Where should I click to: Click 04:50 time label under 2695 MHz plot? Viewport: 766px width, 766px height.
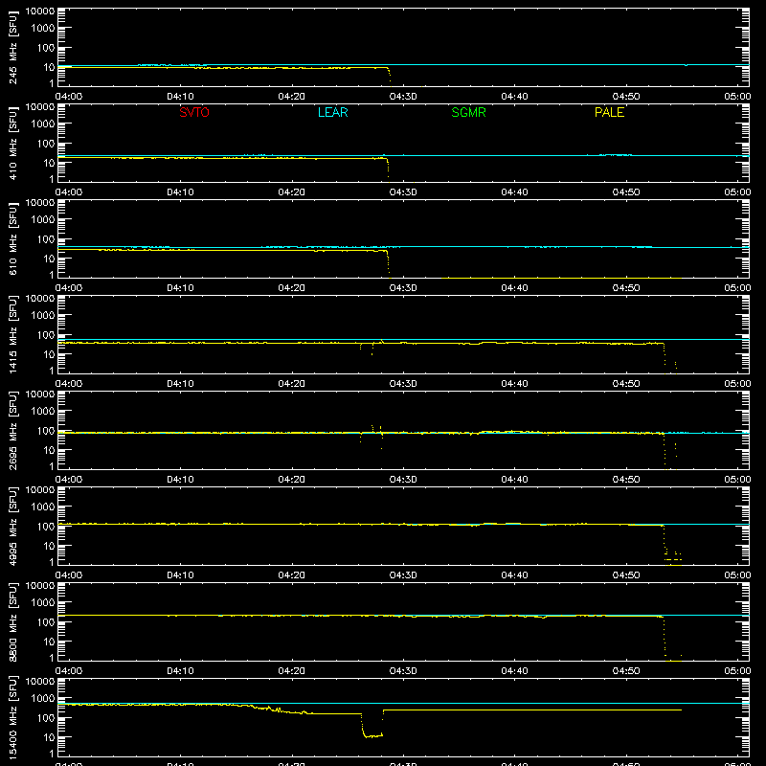pos(626,480)
